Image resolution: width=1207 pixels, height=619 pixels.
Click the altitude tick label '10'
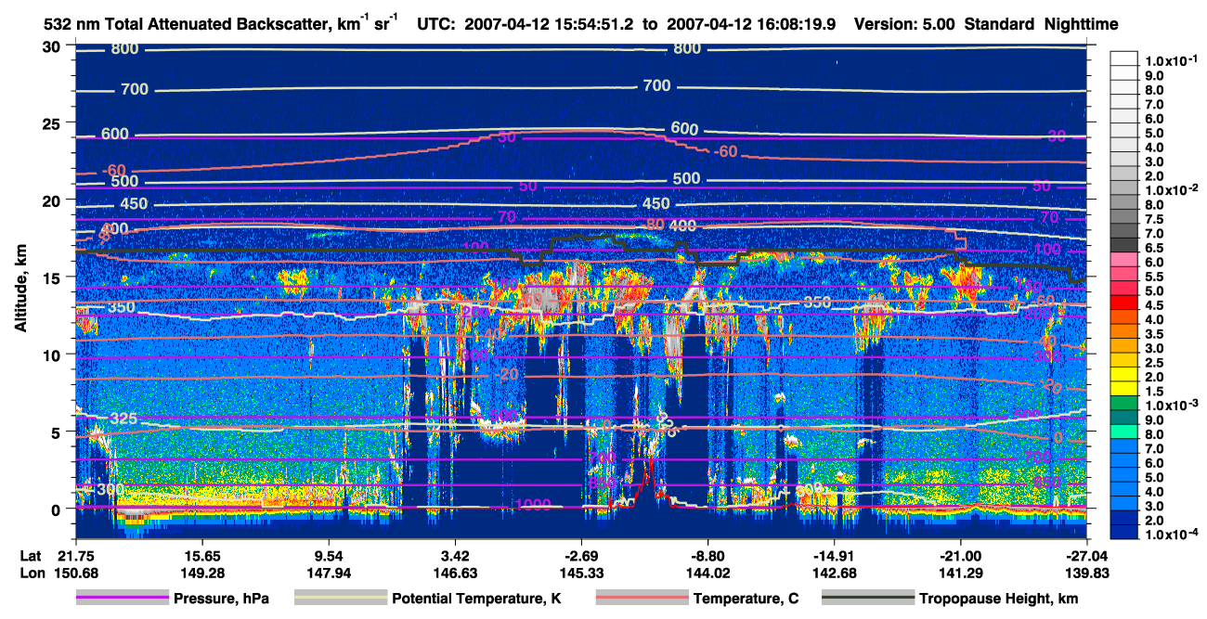(53, 355)
